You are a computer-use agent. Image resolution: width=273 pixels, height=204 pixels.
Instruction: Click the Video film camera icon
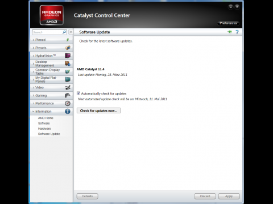click(x=68, y=87)
